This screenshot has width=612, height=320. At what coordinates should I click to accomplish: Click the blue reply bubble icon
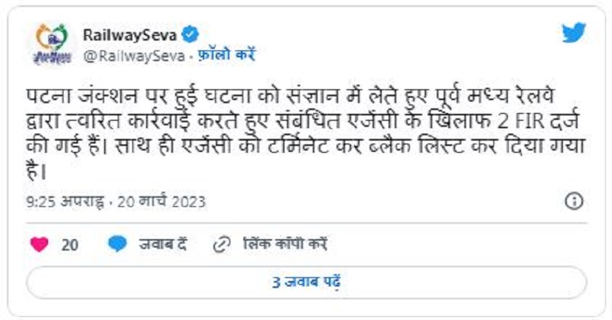(117, 244)
